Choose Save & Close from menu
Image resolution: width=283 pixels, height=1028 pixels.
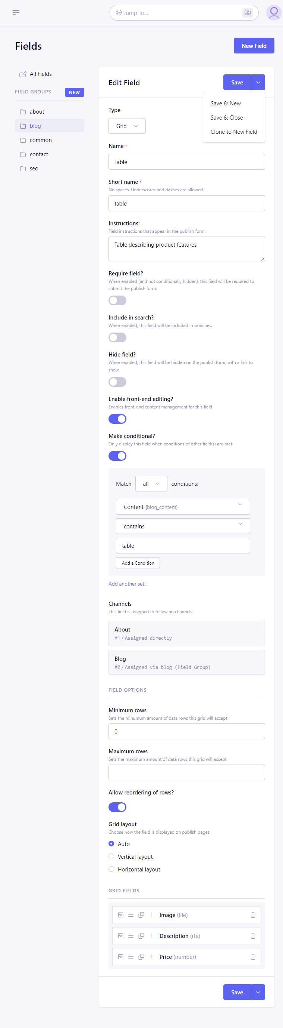coord(227,118)
